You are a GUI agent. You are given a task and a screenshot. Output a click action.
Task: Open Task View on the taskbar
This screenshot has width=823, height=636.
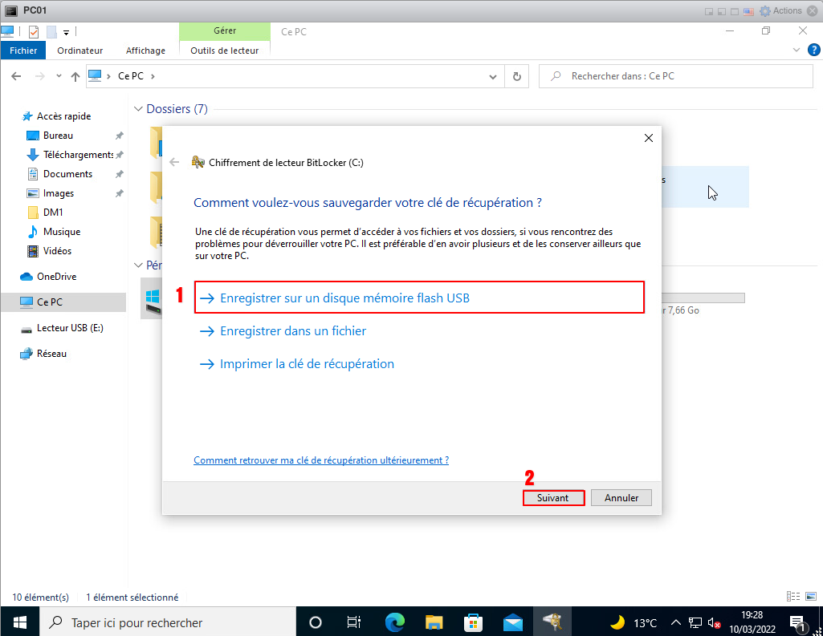[x=354, y=622]
